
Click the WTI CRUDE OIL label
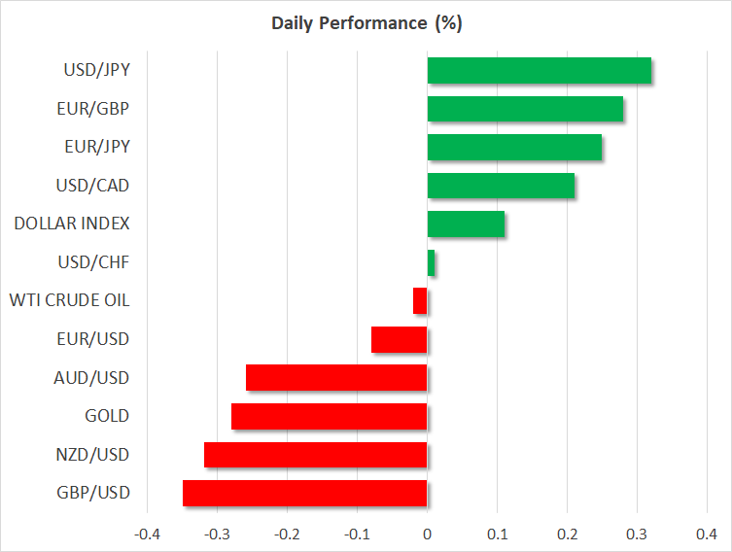click(x=68, y=301)
